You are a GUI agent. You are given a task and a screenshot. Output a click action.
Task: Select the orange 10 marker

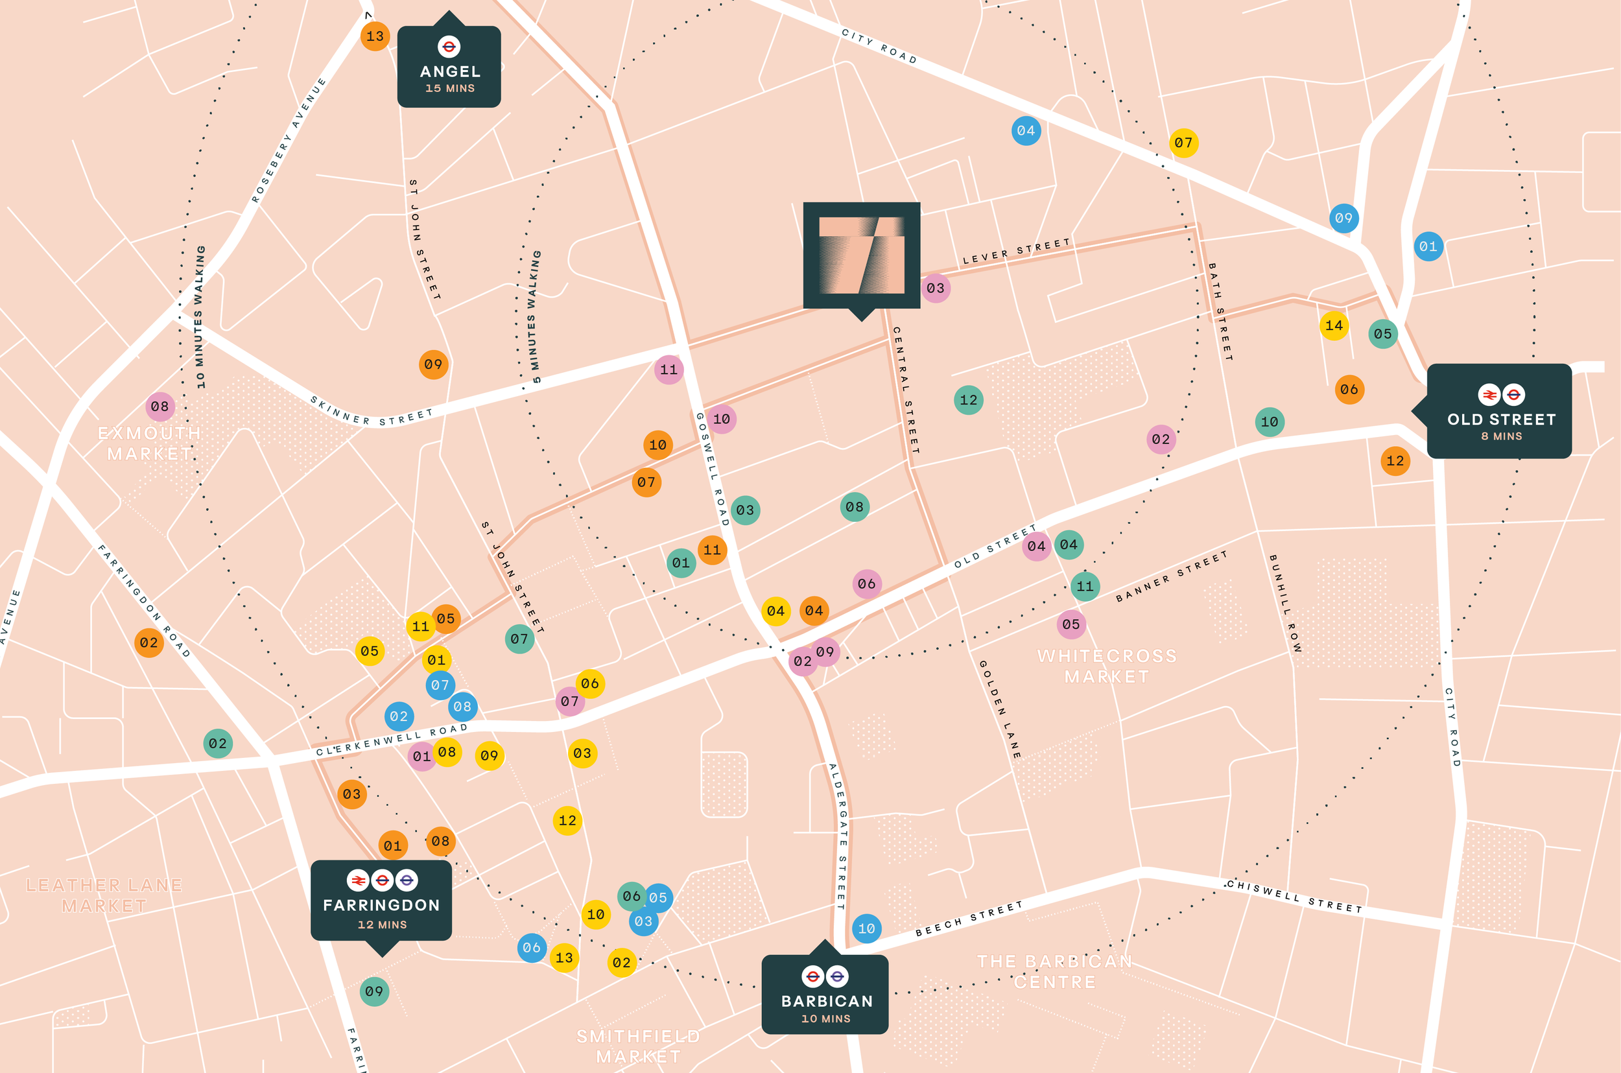657,445
